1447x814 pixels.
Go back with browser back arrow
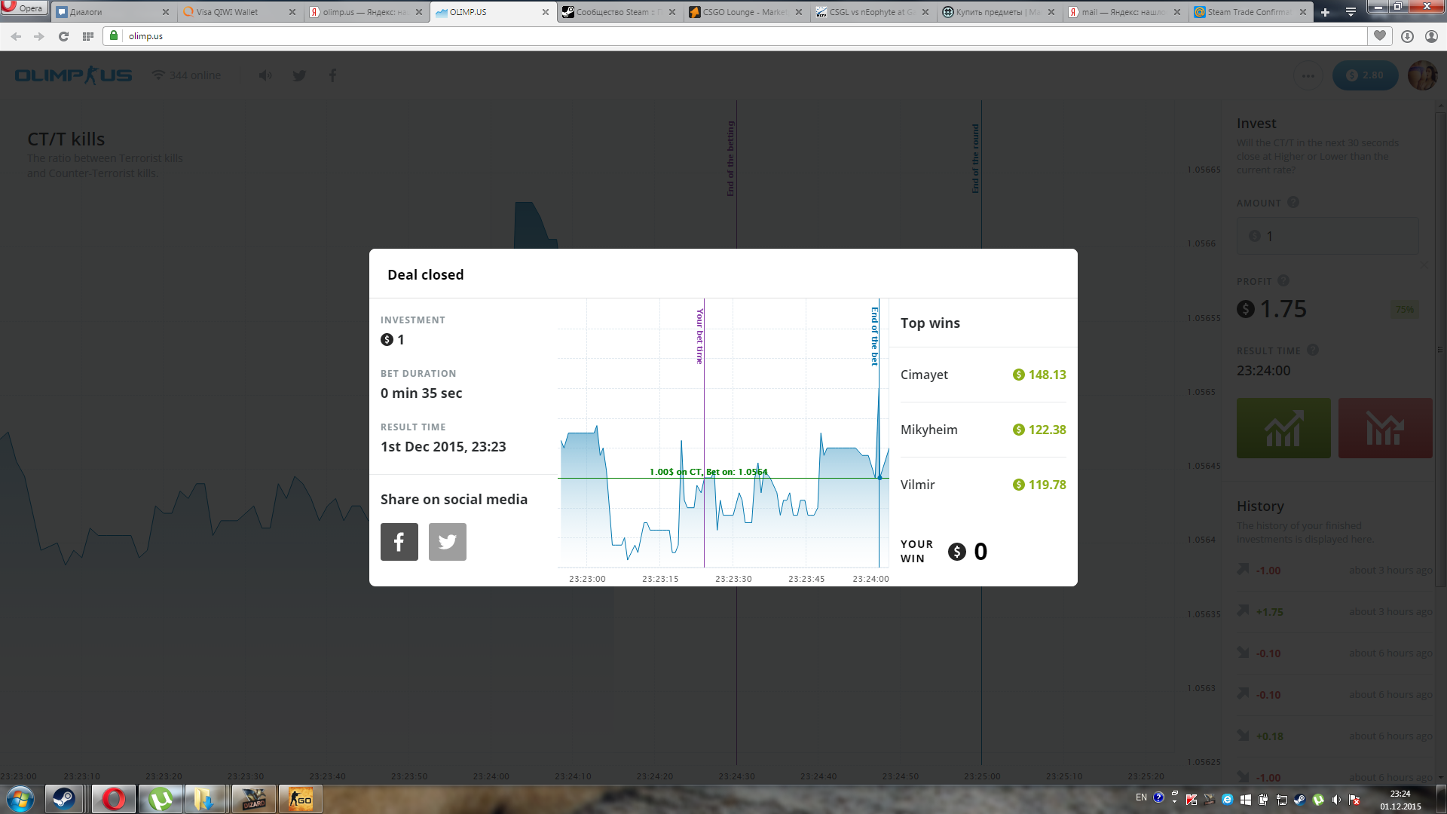coord(16,36)
